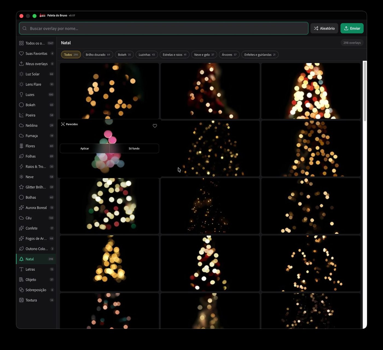Filter by Luzinhas chip
The image size is (383, 350).
[x=147, y=55]
